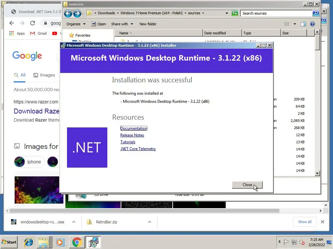Switch to the Images search tab

[x=44, y=75]
